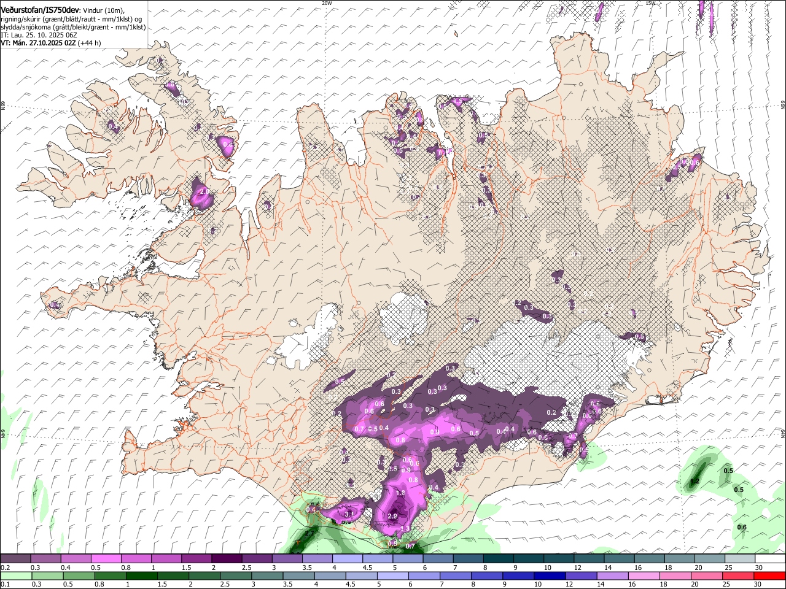
Task: Click the 'slydda/snjókoma' legend description line
Action: [x=73, y=27]
